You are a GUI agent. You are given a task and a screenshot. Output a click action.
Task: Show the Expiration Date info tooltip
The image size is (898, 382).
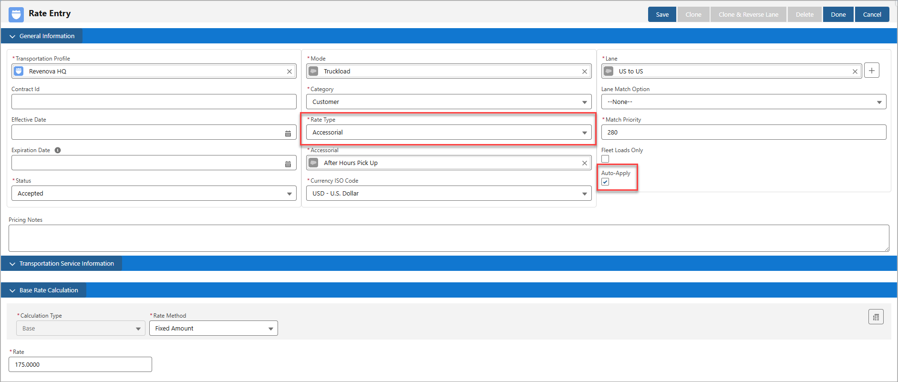(x=58, y=150)
